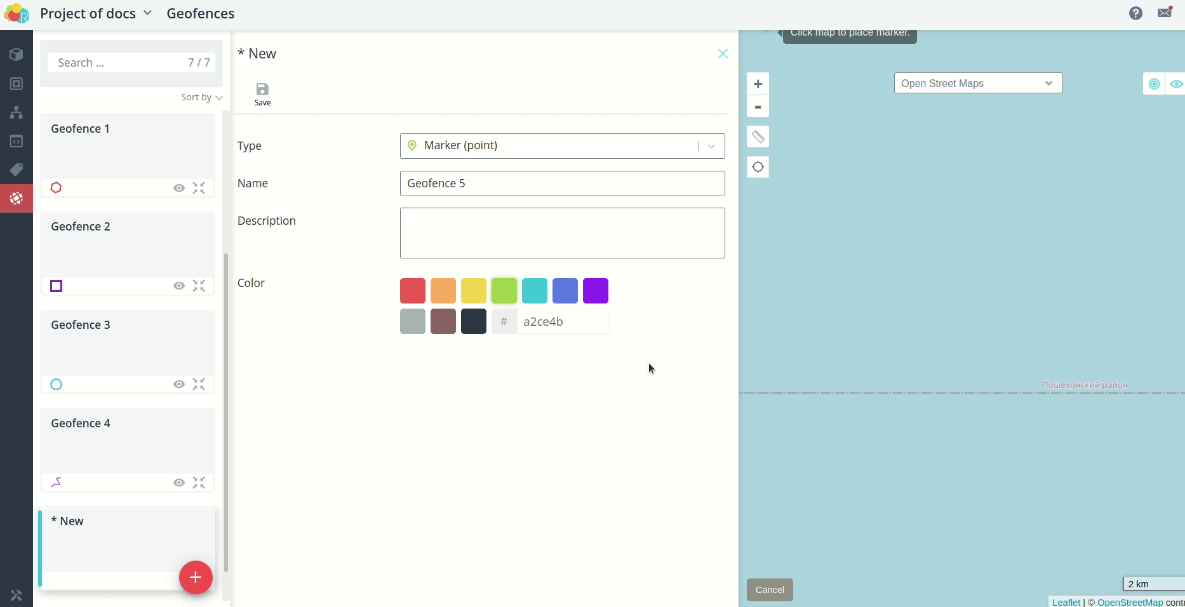Click the map ruler measure tool

tap(758, 137)
